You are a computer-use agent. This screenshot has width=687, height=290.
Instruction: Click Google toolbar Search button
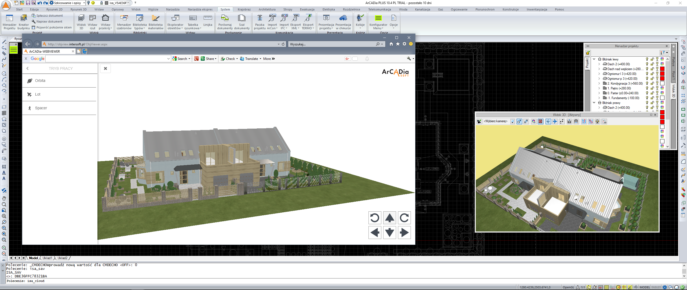point(181,59)
